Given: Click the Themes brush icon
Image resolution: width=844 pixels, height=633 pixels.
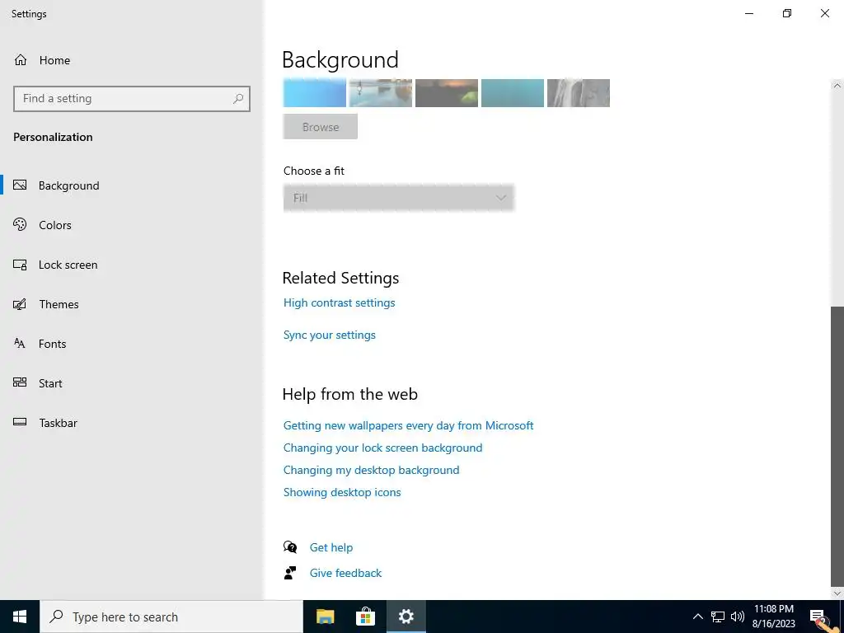Looking at the screenshot, I should coord(20,304).
